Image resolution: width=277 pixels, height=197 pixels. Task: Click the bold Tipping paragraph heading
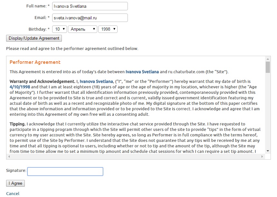(x=17, y=124)
